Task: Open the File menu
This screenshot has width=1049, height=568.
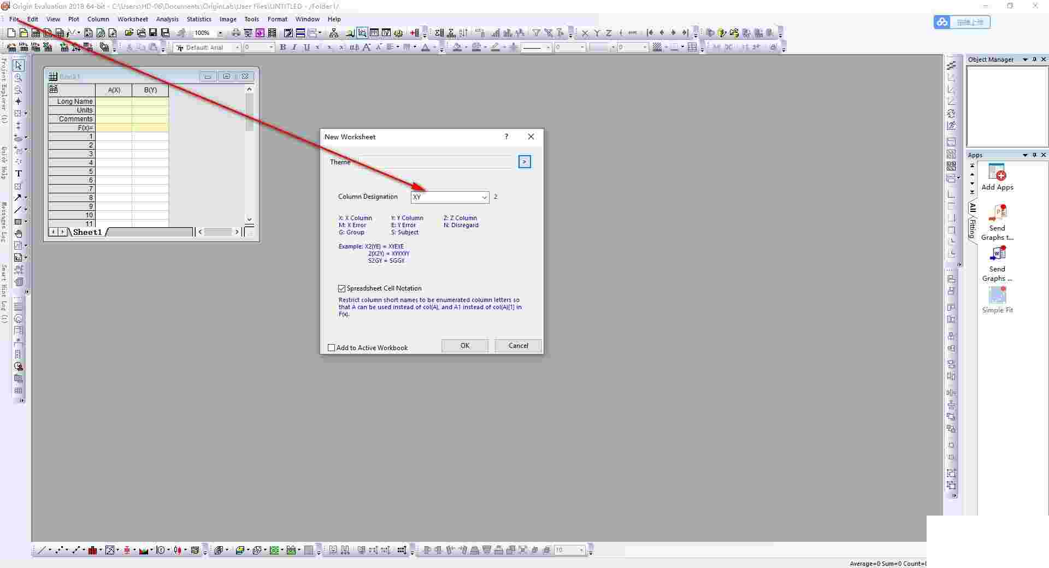Action: 14,19
